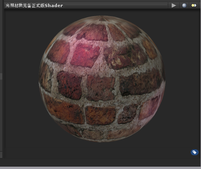Toggle preview lighting with the two-circles icon
201x169 pixels.
(194, 6)
